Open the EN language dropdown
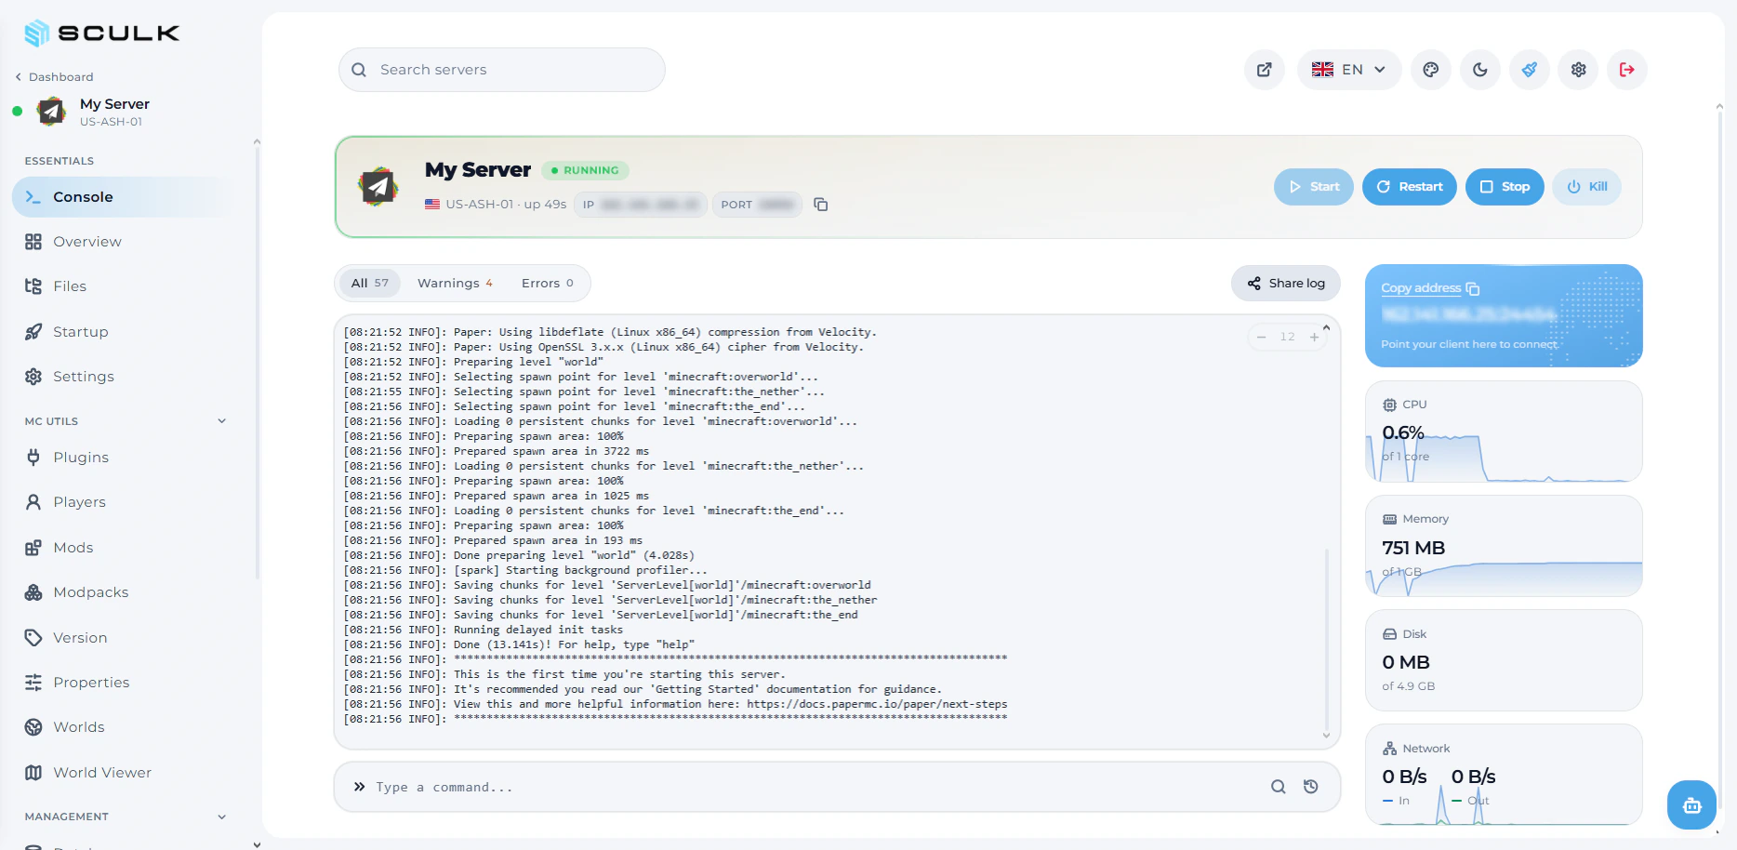The image size is (1737, 850). coord(1349,70)
